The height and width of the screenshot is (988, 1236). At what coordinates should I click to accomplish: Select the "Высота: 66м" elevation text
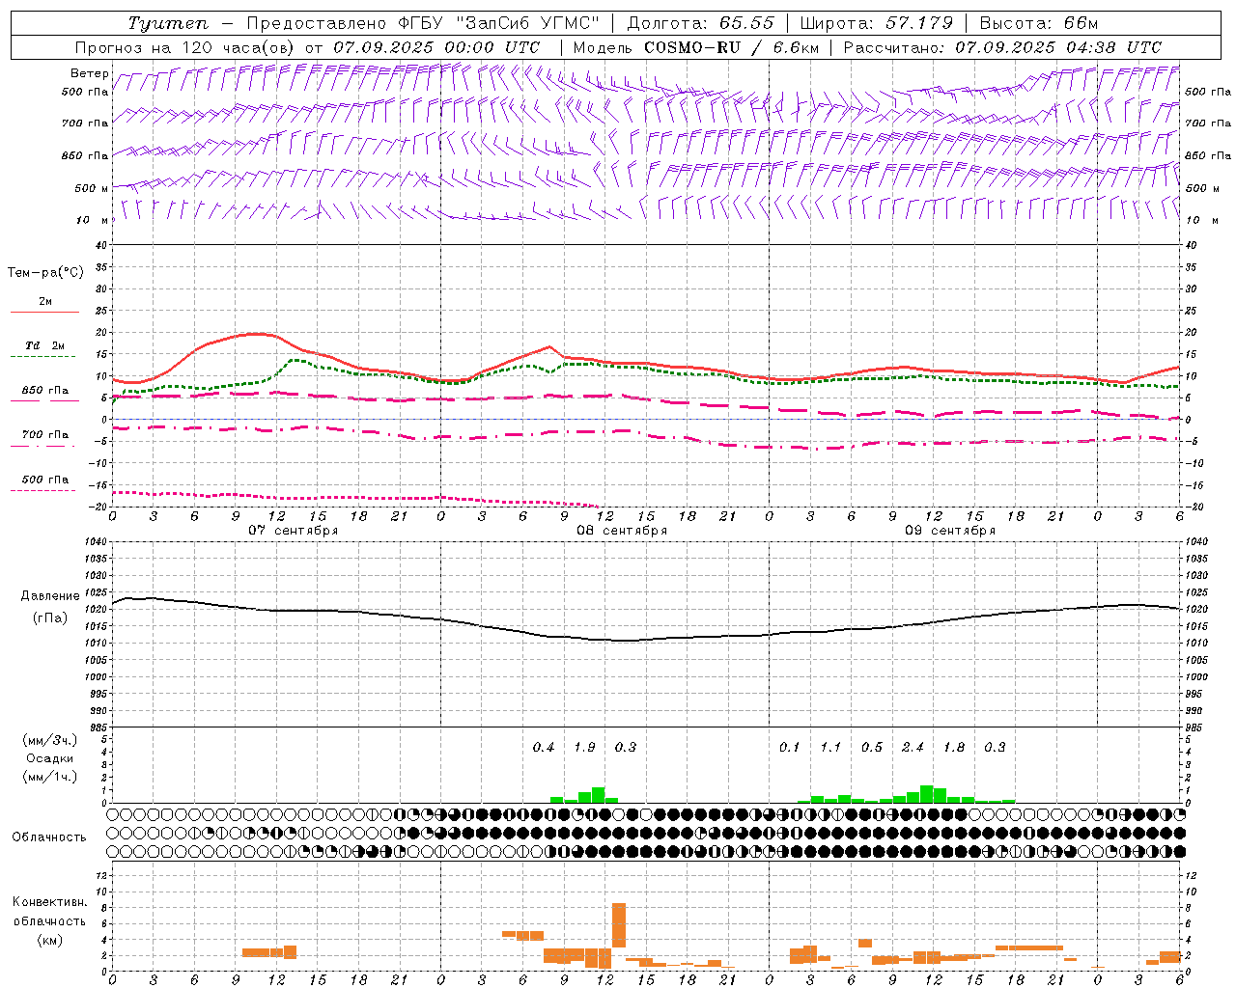1039,23
